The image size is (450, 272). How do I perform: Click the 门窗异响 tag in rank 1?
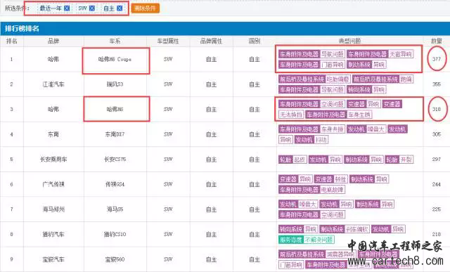point(332,65)
